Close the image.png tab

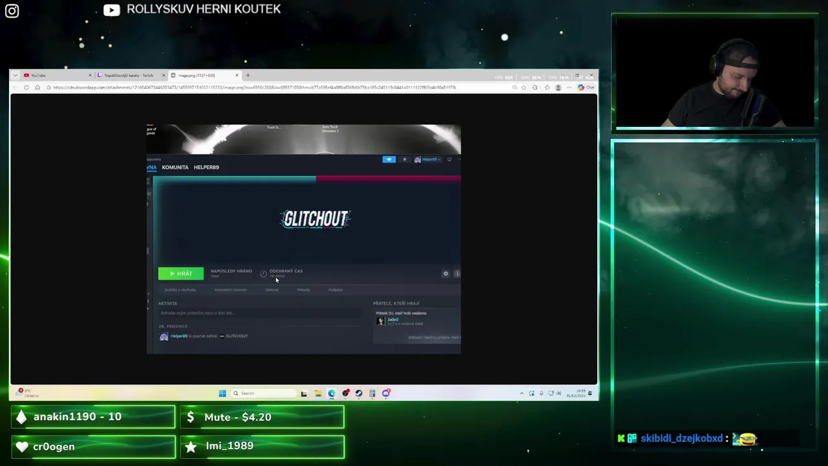point(237,75)
